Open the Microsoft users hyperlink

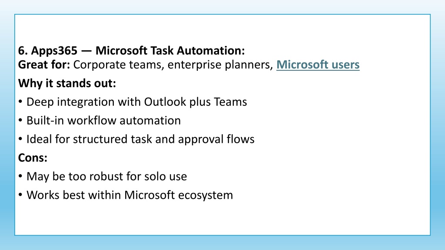318,65
